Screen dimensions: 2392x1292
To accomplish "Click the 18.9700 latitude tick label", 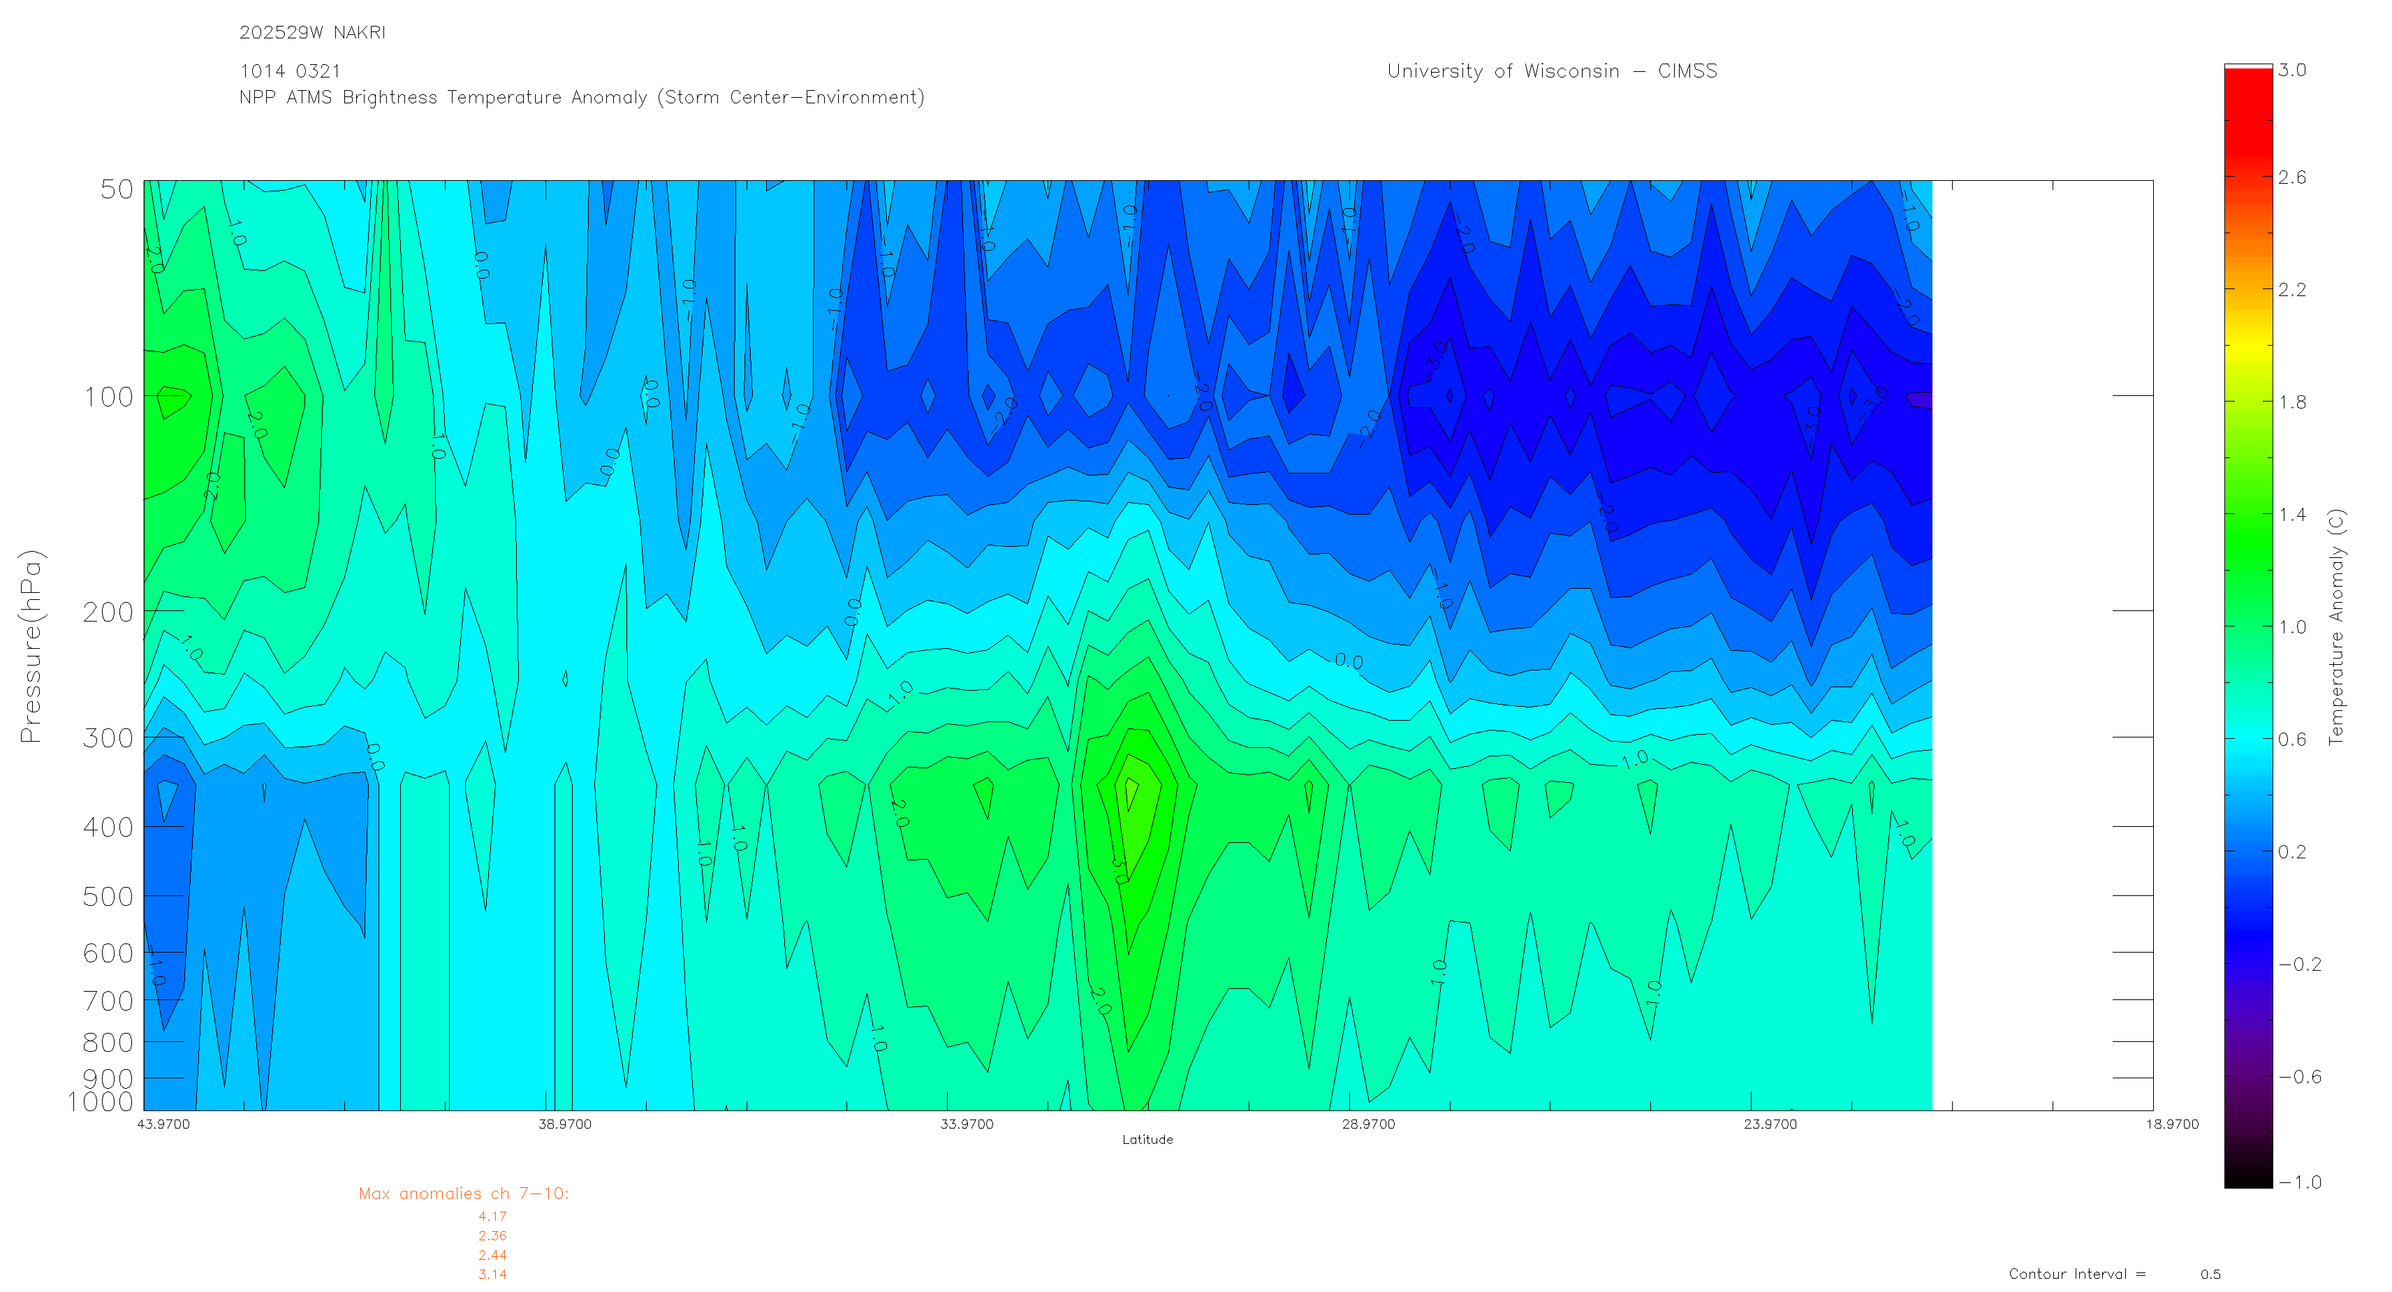I will tap(2171, 1125).
